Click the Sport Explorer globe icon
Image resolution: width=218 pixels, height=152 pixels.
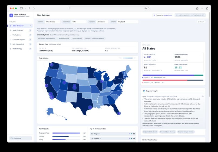(x=11, y=30)
